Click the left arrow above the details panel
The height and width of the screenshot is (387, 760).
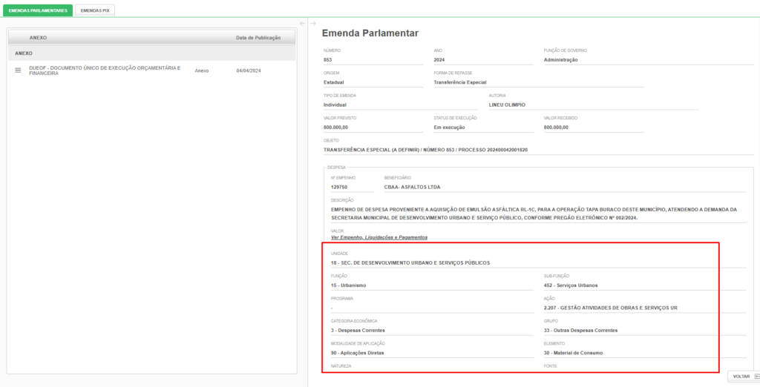302,24
